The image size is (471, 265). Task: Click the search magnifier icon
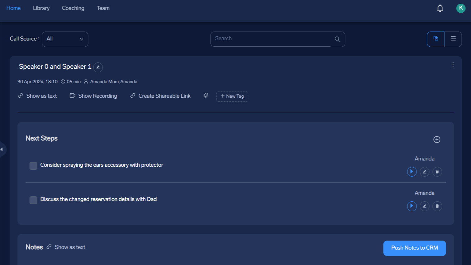pos(337,39)
